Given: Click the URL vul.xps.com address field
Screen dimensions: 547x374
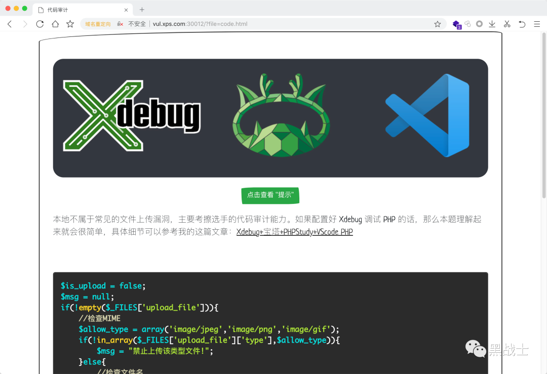Looking at the screenshot, I should 200,24.
